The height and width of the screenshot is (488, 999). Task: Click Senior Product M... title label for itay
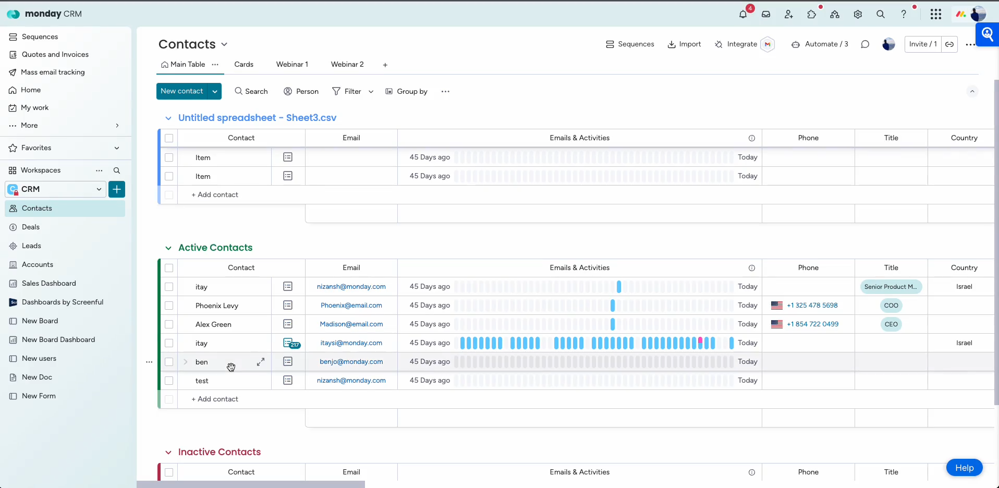[891, 287]
